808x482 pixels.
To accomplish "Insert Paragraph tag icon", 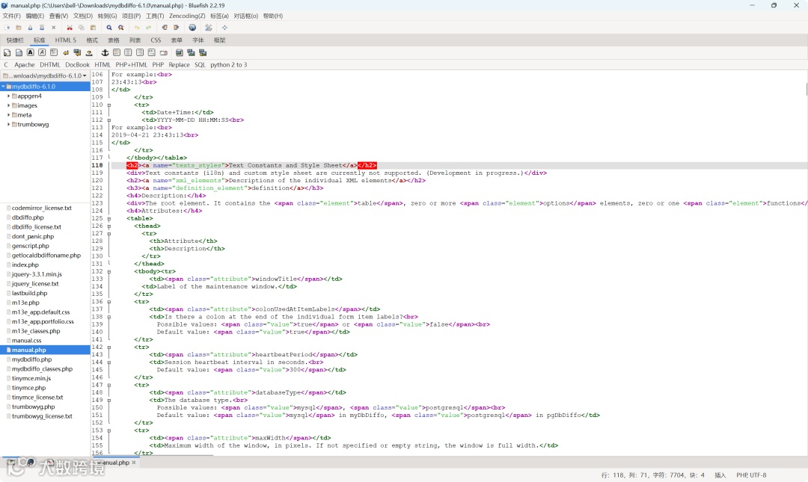I will coord(54,52).
